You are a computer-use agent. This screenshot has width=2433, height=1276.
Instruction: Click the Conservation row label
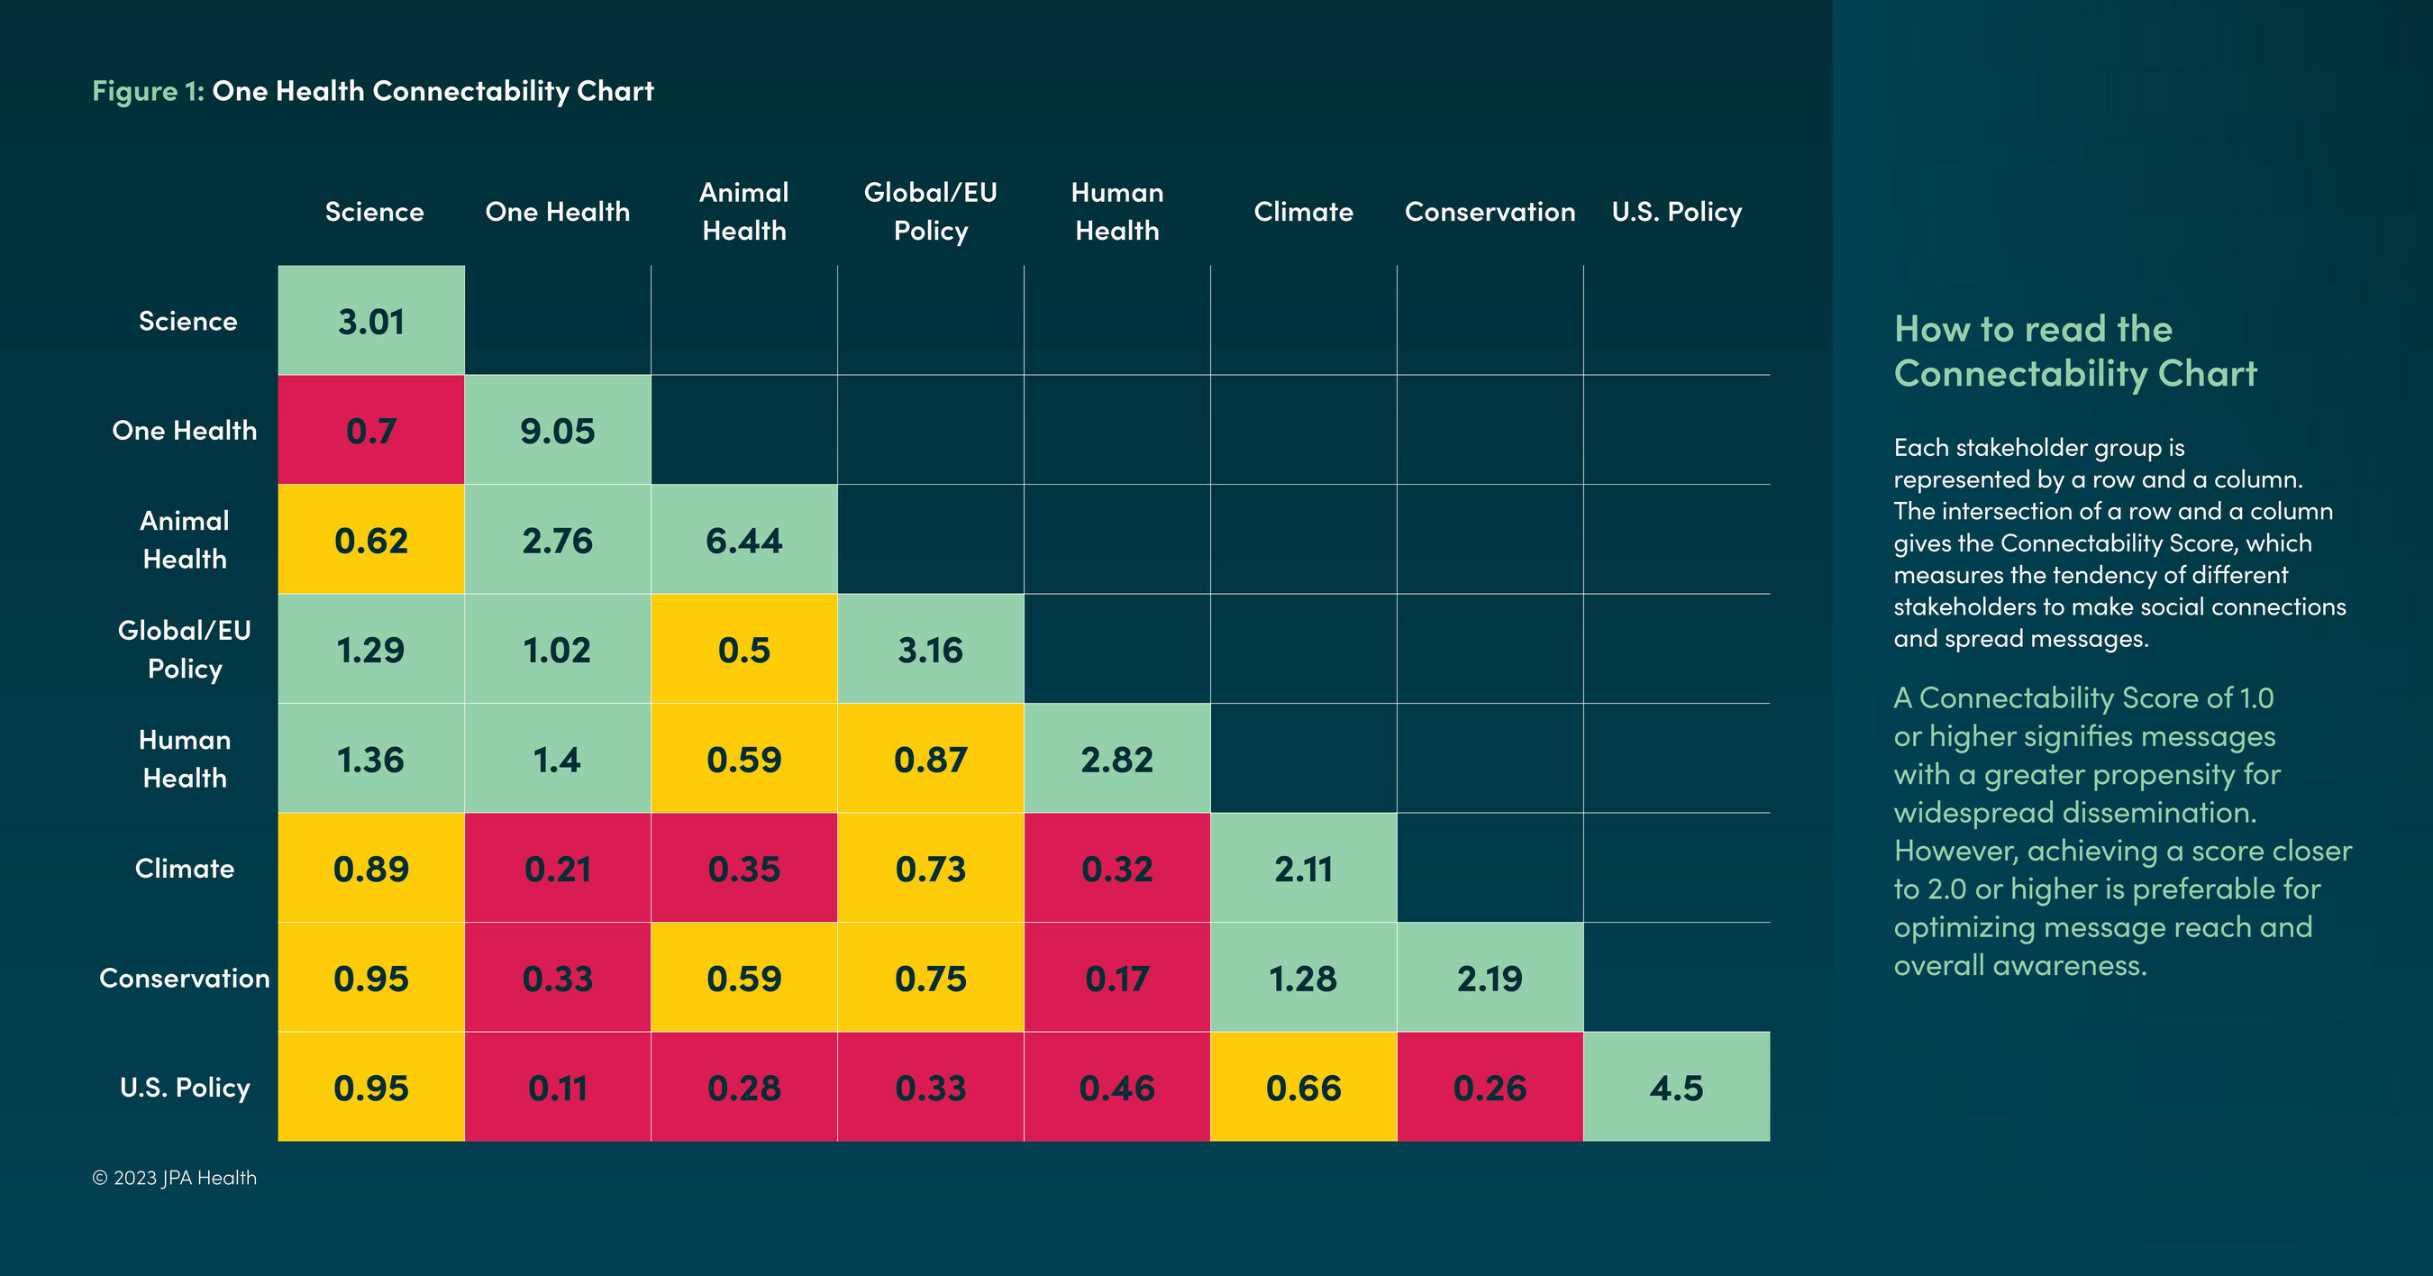pyautogui.click(x=184, y=978)
